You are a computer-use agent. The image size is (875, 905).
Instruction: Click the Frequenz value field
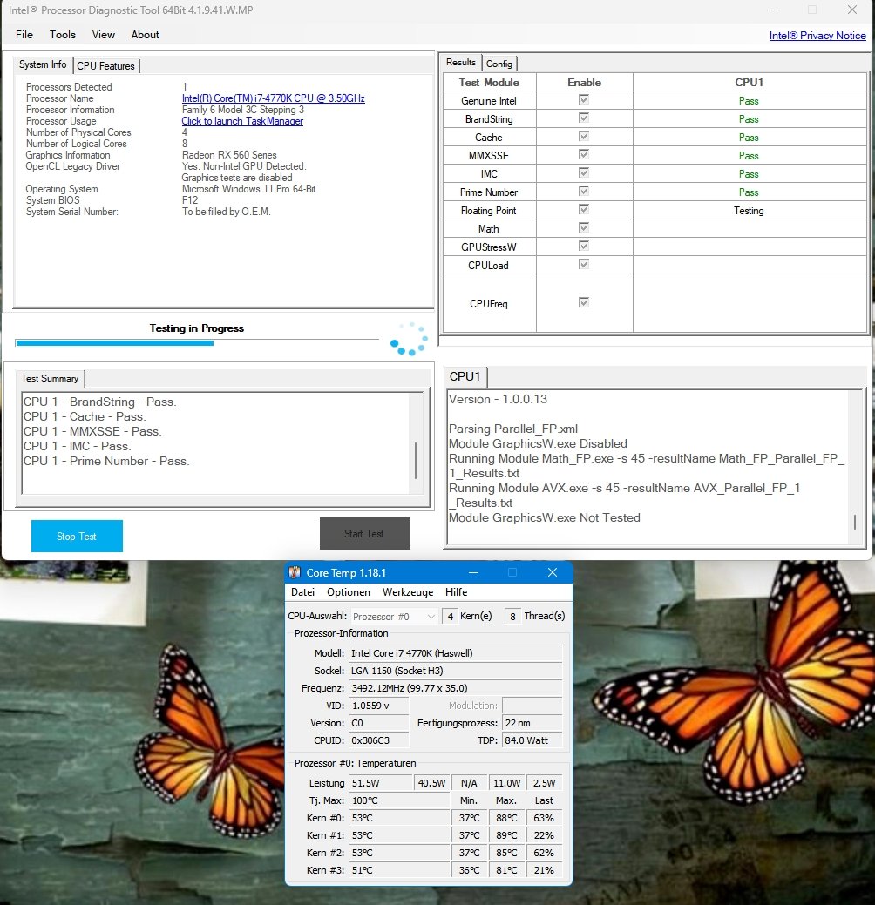pos(455,688)
